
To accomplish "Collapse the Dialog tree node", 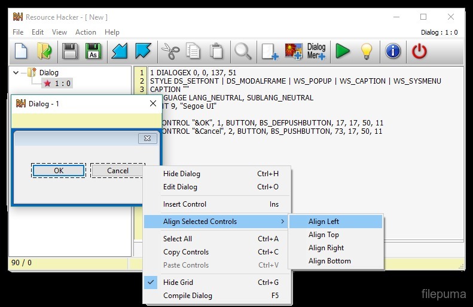I will pos(16,72).
